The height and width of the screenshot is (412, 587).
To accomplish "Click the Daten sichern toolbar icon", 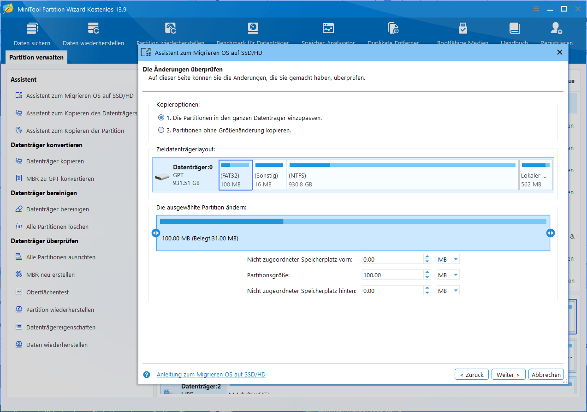I will pyautogui.click(x=32, y=29).
